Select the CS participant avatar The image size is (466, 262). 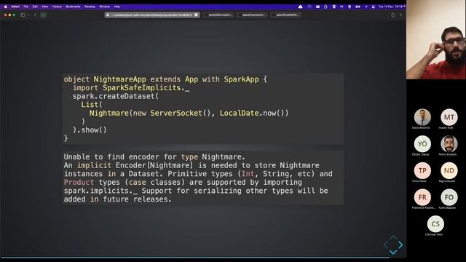point(435,223)
